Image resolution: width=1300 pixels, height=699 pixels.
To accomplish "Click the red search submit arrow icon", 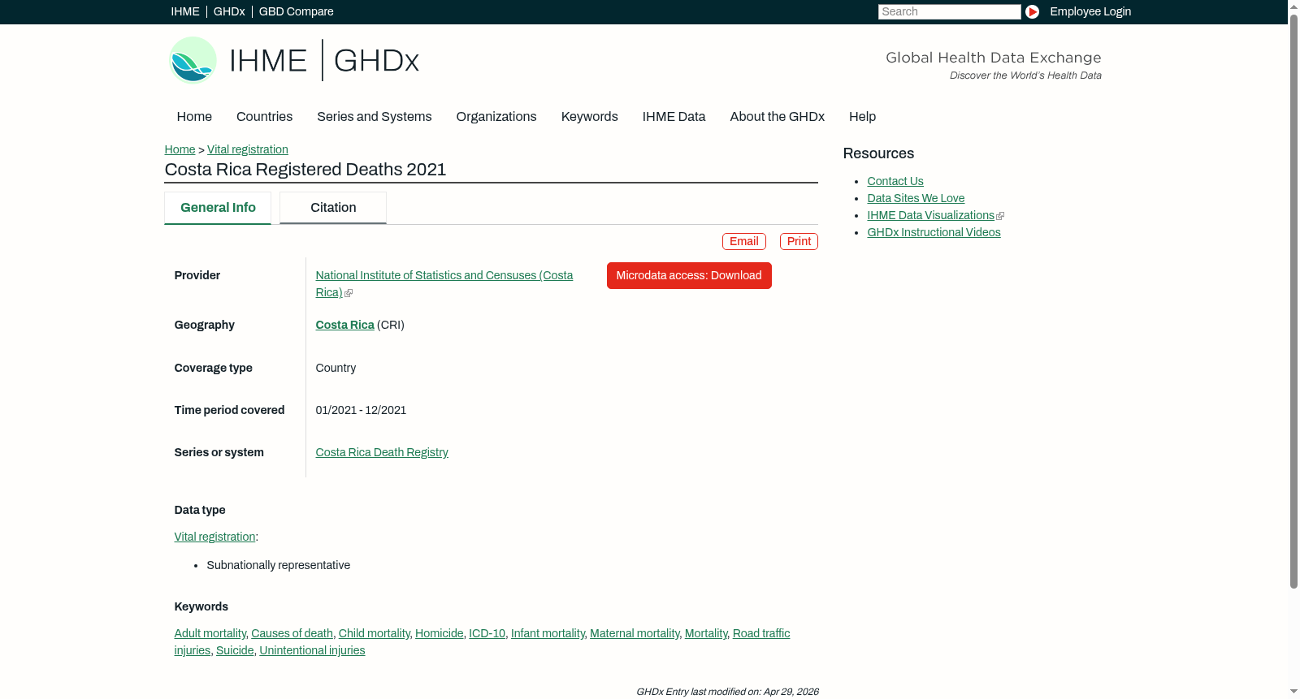I will (x=1032, y=11).
